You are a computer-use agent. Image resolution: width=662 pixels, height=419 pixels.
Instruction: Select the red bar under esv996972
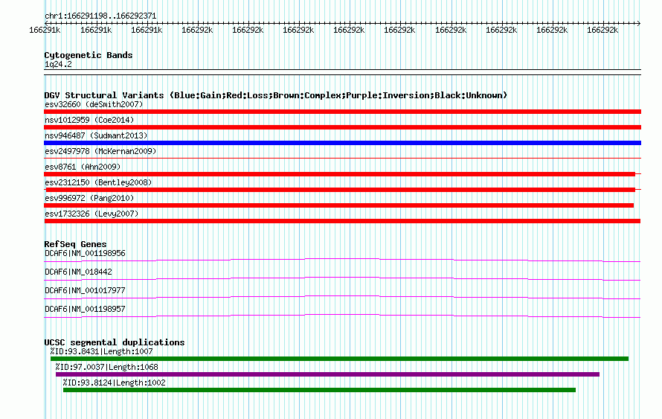[338, 205]
